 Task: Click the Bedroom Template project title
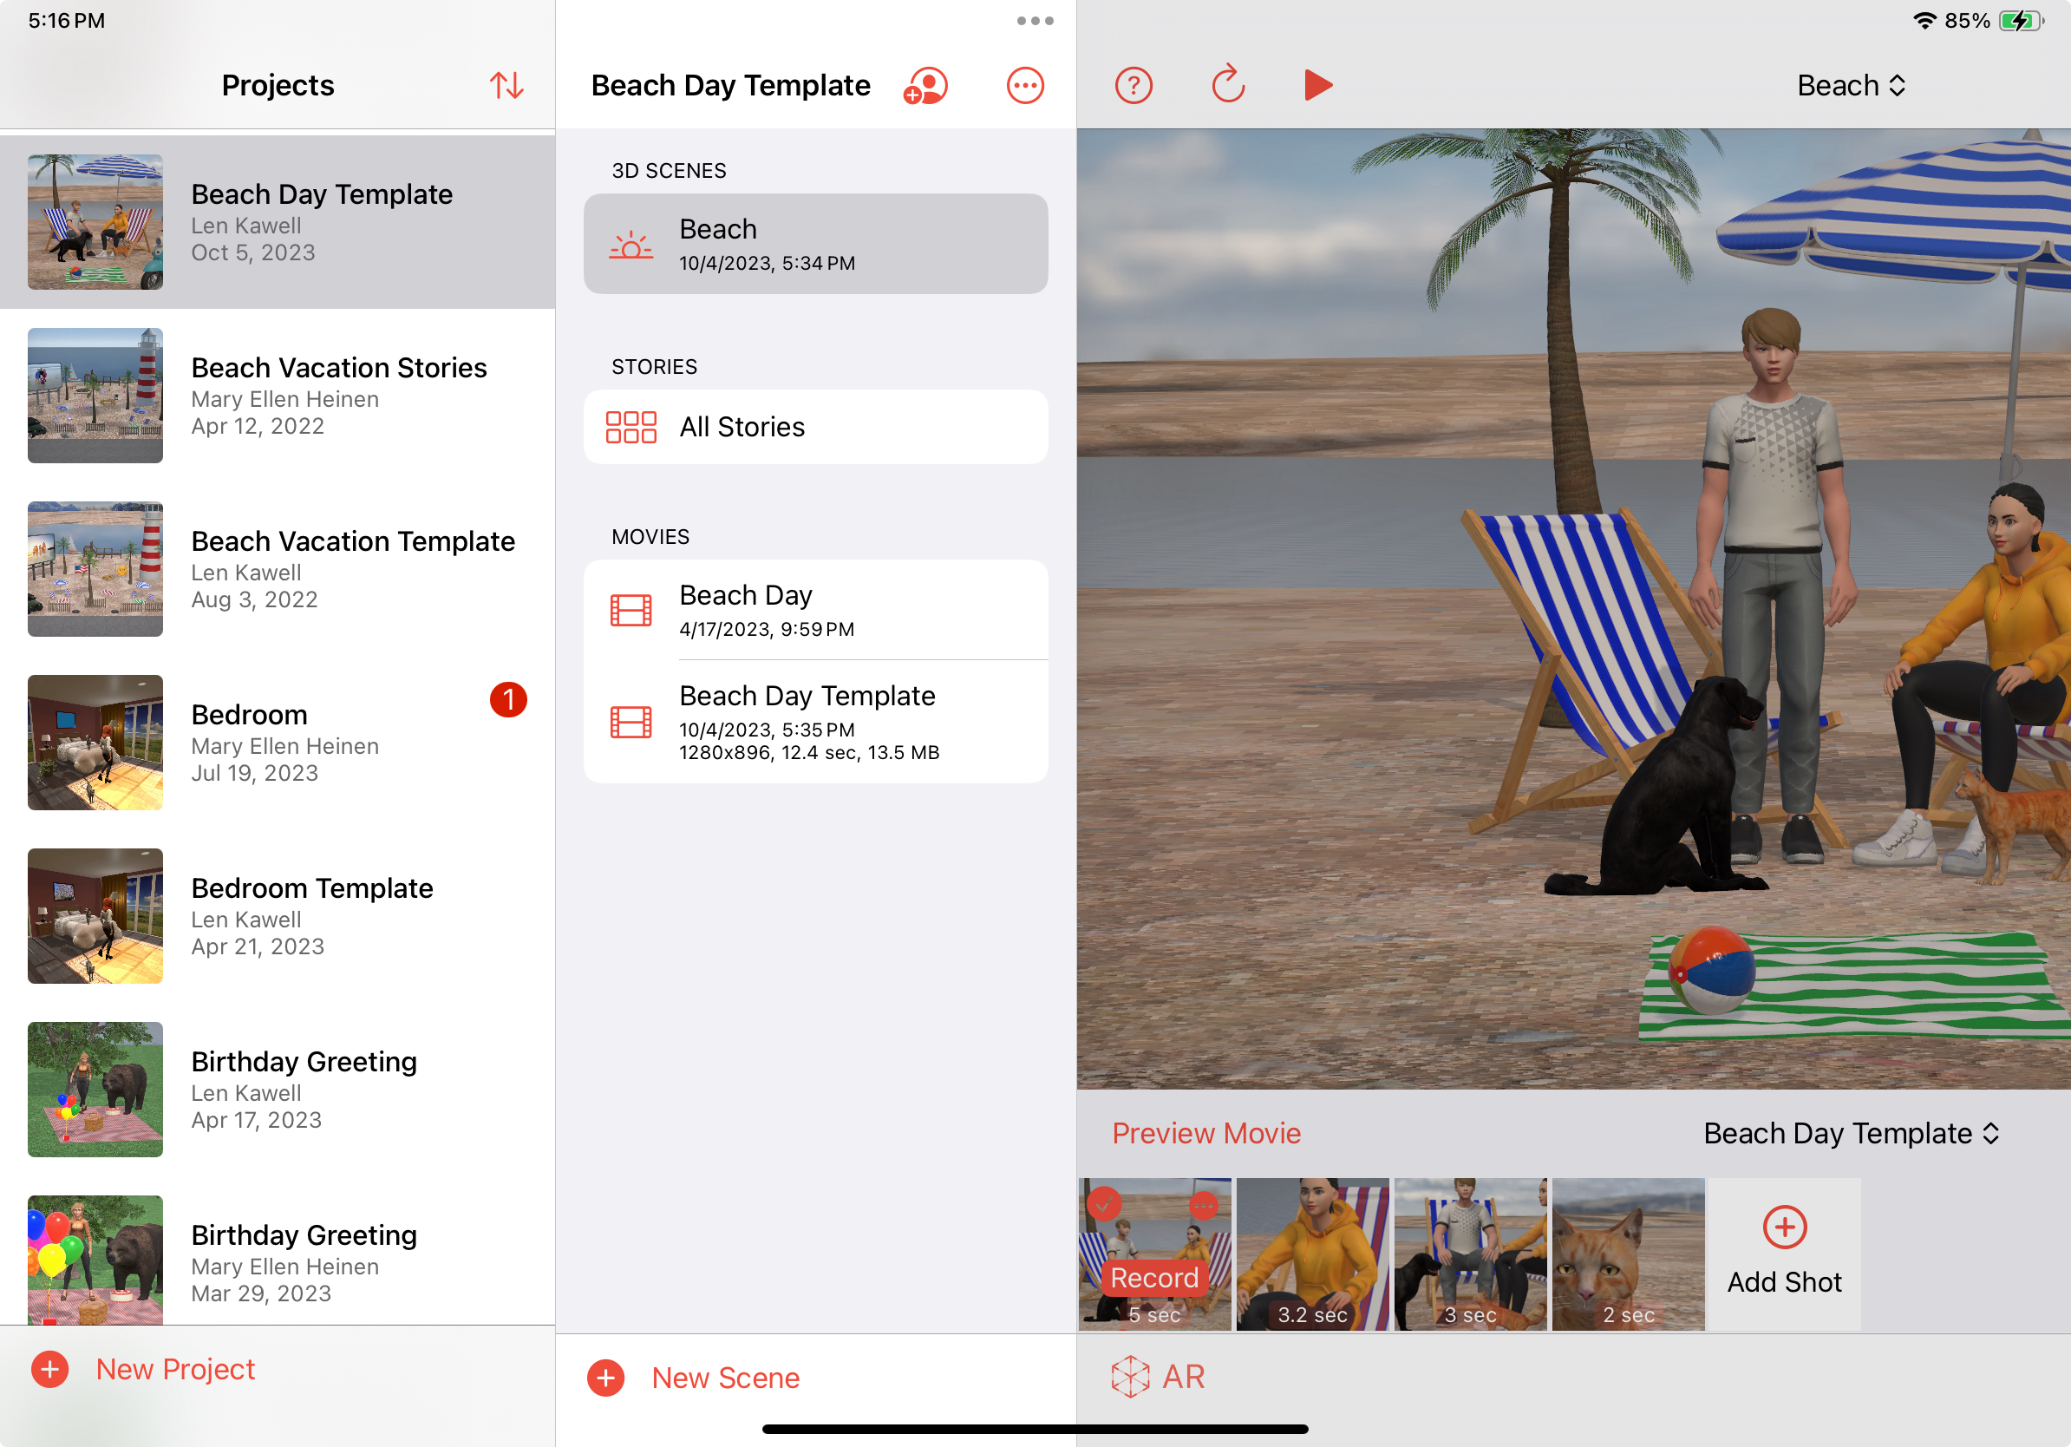[312, 887]
